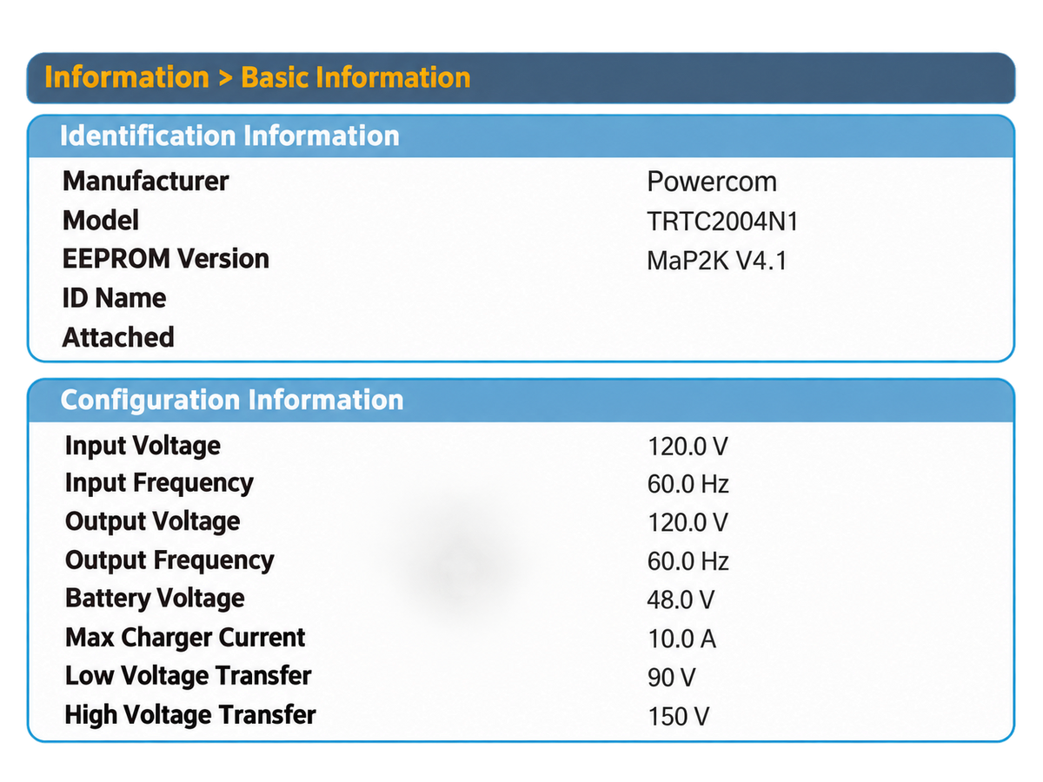Click the High Voltage Transfer label
The height and width of the screenshot is (782, 1043).
[x=190, y=715]
